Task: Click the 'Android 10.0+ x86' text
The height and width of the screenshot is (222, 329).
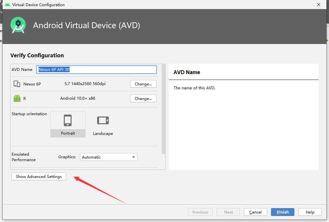Action: coord(78,98)
